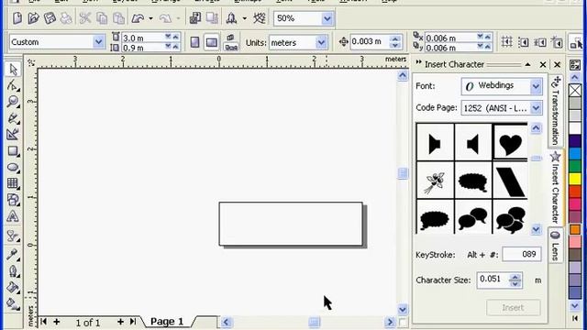
Task: Click the Import icon
Action: [195, 18]
